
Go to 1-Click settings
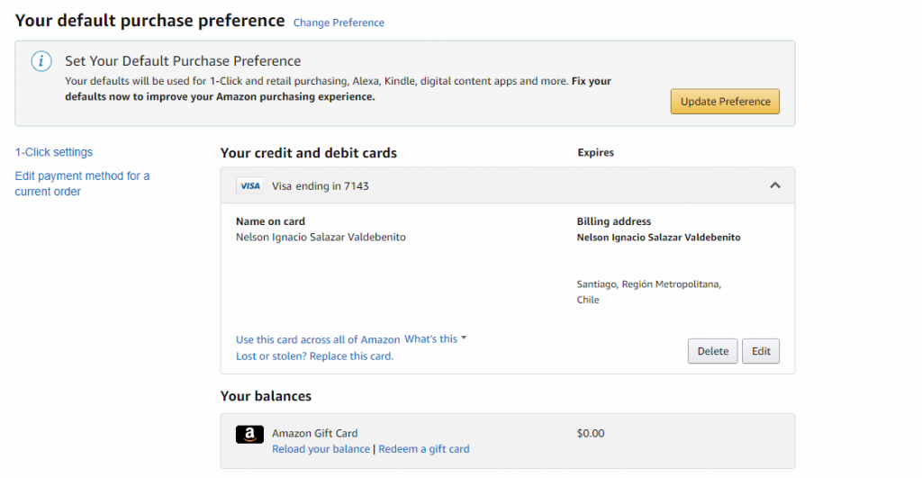click(x=54, y=152)
